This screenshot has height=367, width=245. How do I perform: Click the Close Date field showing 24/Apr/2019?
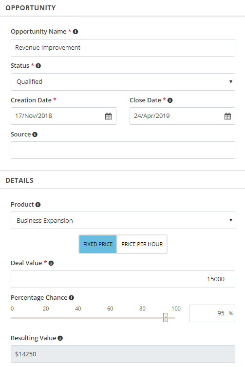click(182, 116)
